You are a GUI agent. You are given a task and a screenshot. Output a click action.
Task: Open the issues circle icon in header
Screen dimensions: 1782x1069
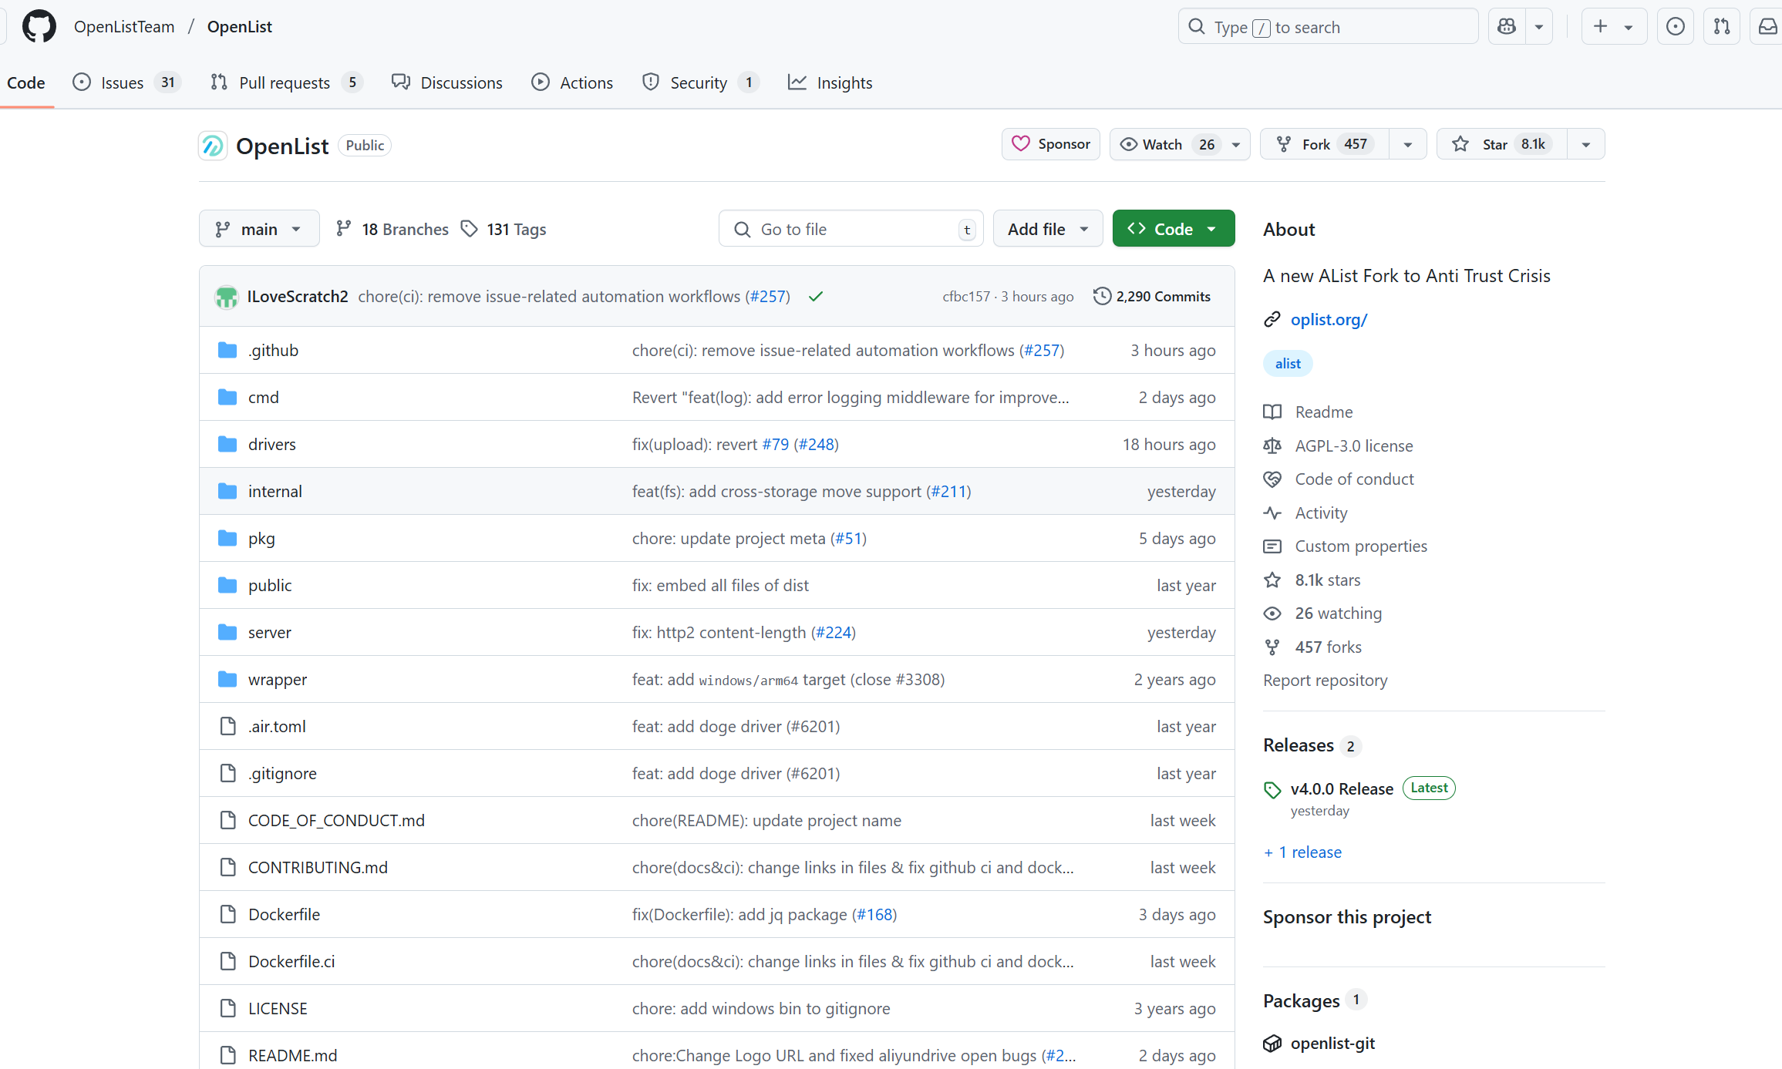1676,27
